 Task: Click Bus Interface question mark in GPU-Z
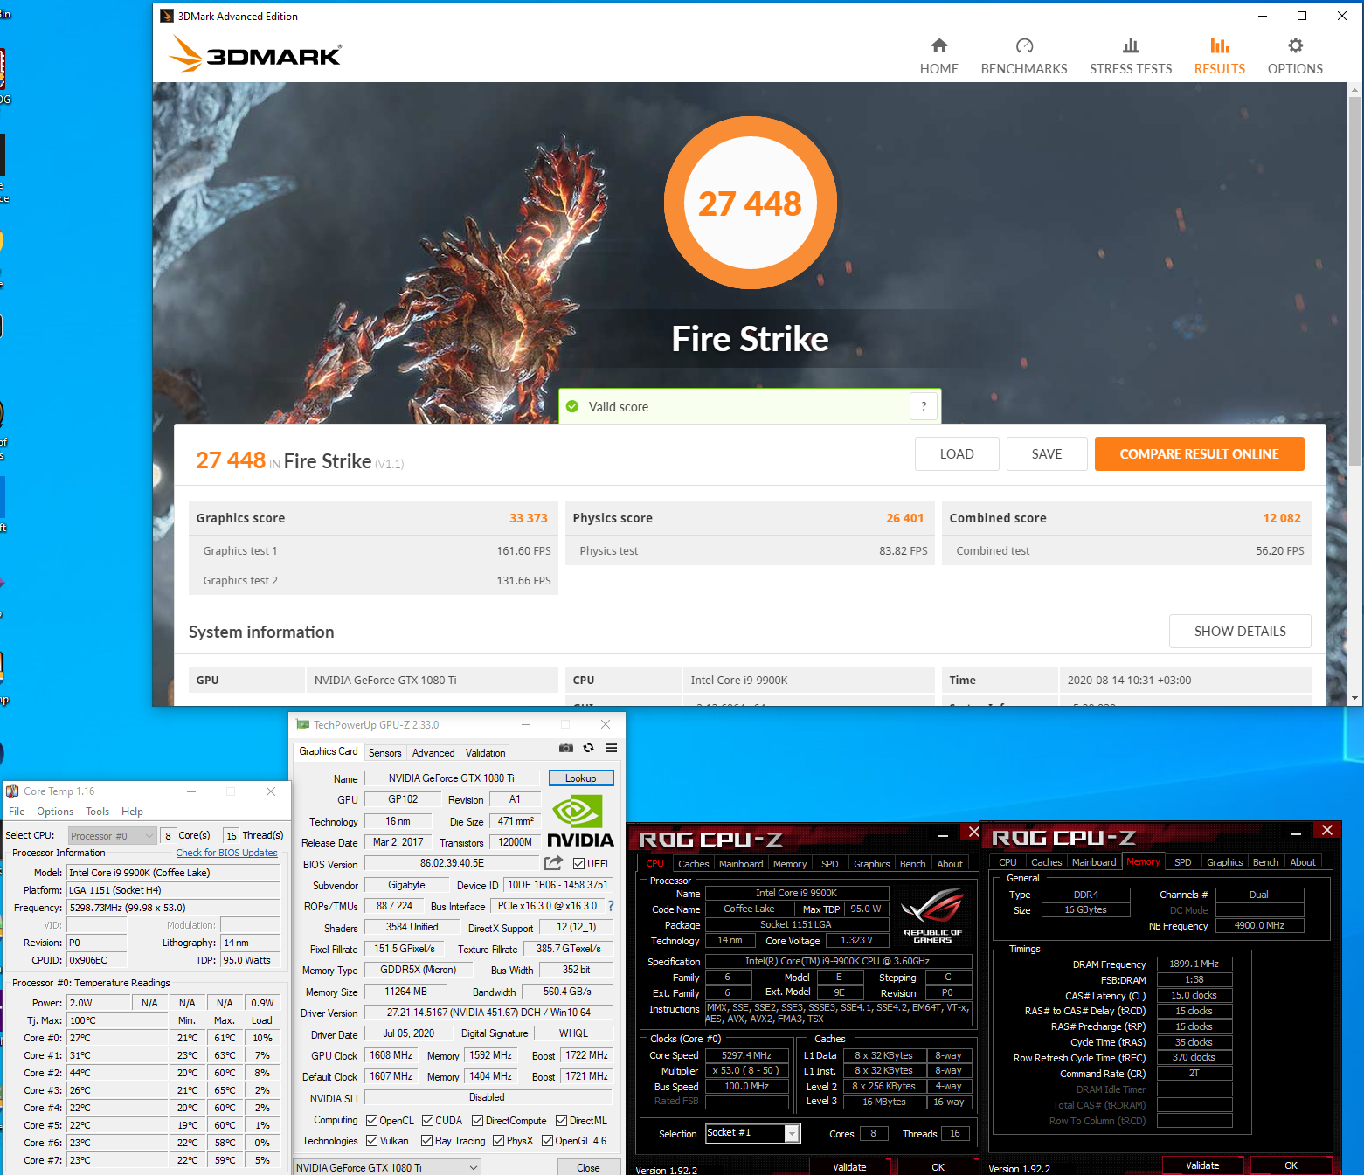tap(611, 906)
